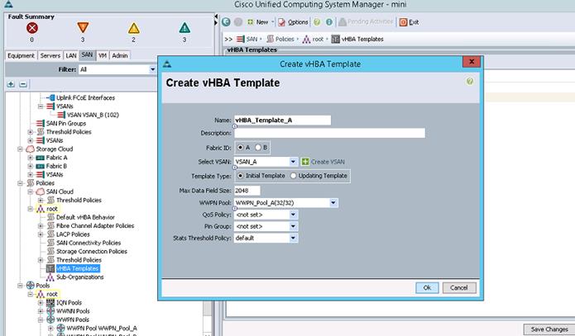Select Initial Template radio button
This screenshot has height=336, width=575.
(x=240, y=176)
